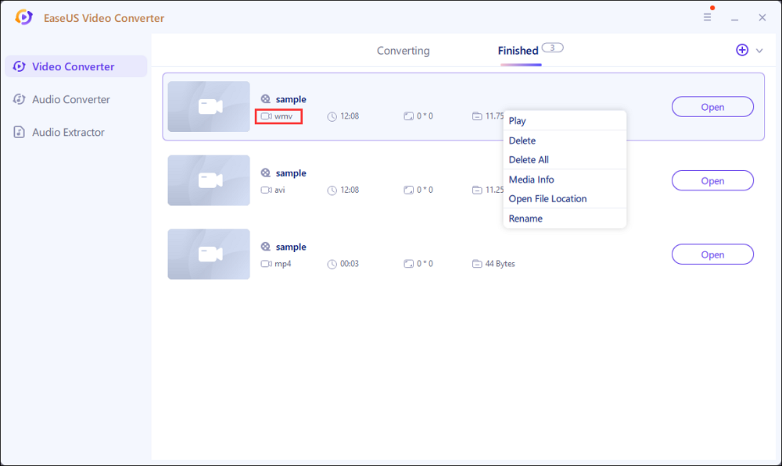Open the hamburger menu icon in title bar
The width and height of the screenshot is (782, 466).
tap(707, 17)
